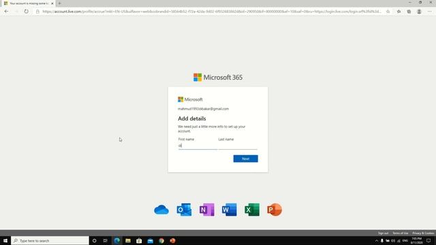This screenshot has height=245, width=436.
Task: Open the notification action center
Action: pos(429,240)
